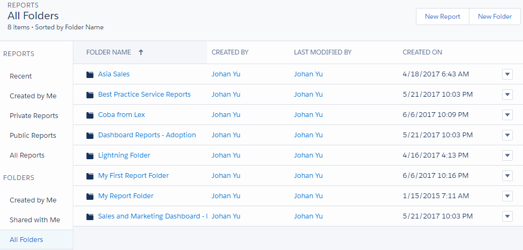Select Recent in the Reports sidebar
The width and height of the screenshot is (523, 250).
21,76
